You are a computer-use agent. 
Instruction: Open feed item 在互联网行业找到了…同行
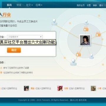click(x=18, y=73)
